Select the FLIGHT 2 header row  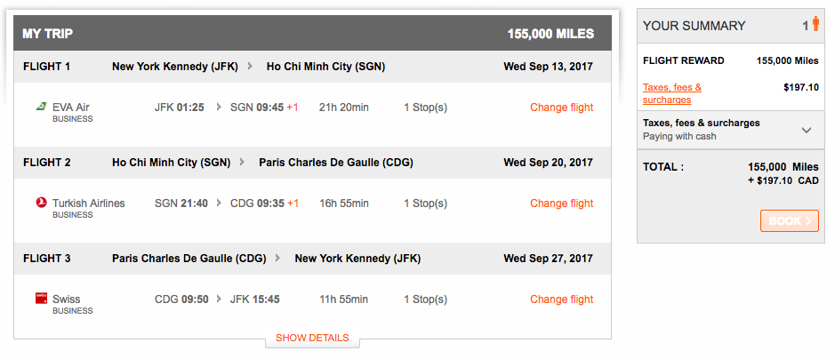click(x=313, y=163)
